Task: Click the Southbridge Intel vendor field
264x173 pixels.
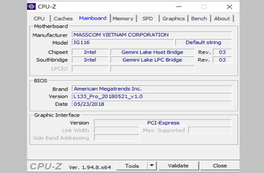Action: point(90,60)
